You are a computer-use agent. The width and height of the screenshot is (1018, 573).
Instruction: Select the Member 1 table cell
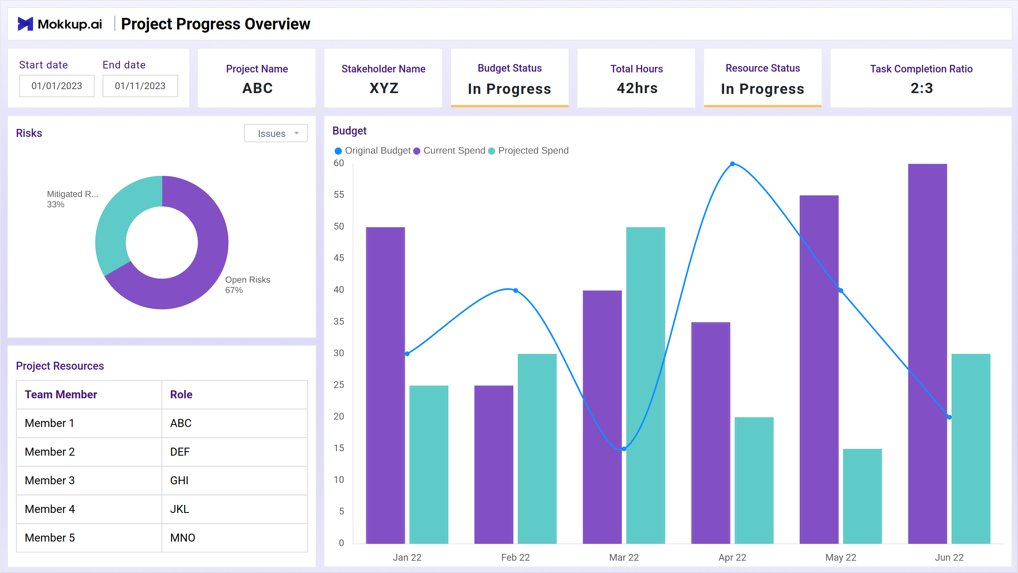[89, 423]
